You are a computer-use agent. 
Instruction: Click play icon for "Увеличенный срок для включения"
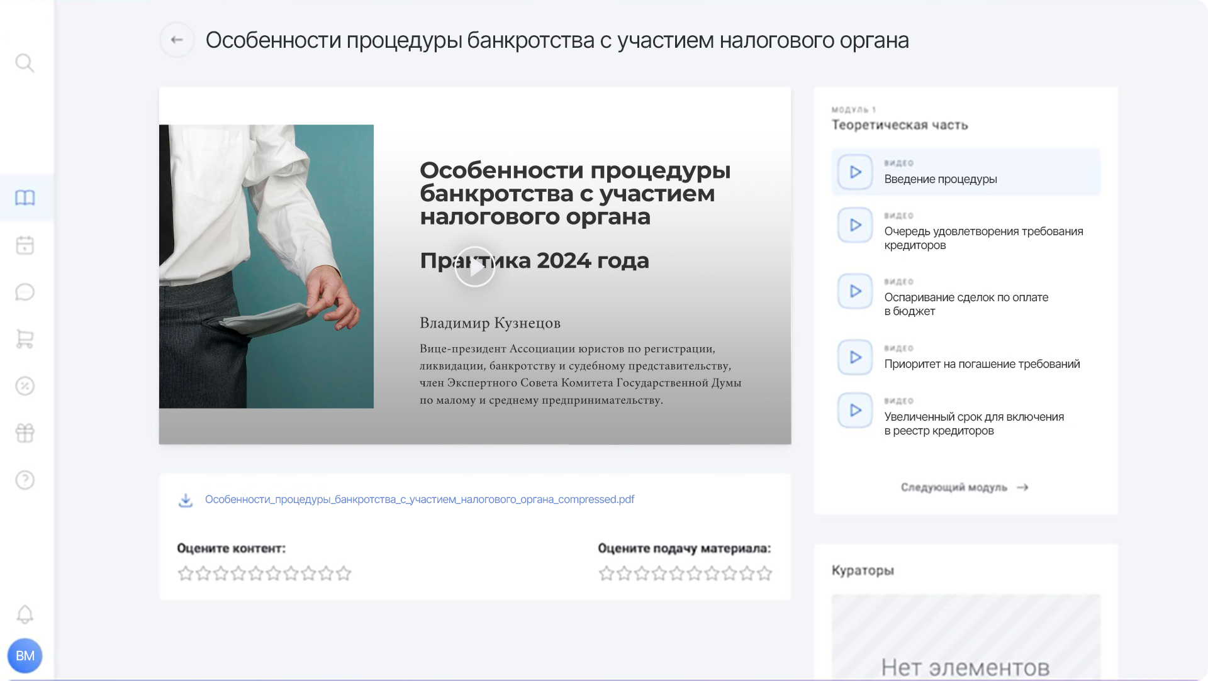click(855, 410)
